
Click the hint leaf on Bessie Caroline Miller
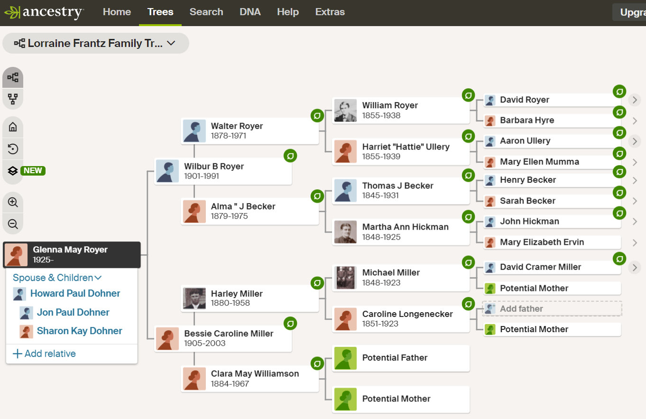coord(290,324)
